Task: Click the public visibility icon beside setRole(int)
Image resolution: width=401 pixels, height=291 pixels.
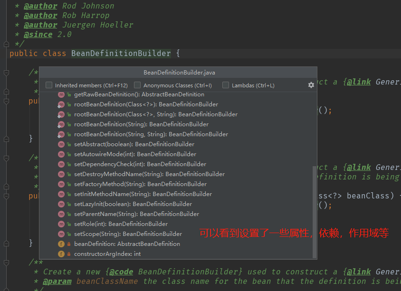Action: 69,224
